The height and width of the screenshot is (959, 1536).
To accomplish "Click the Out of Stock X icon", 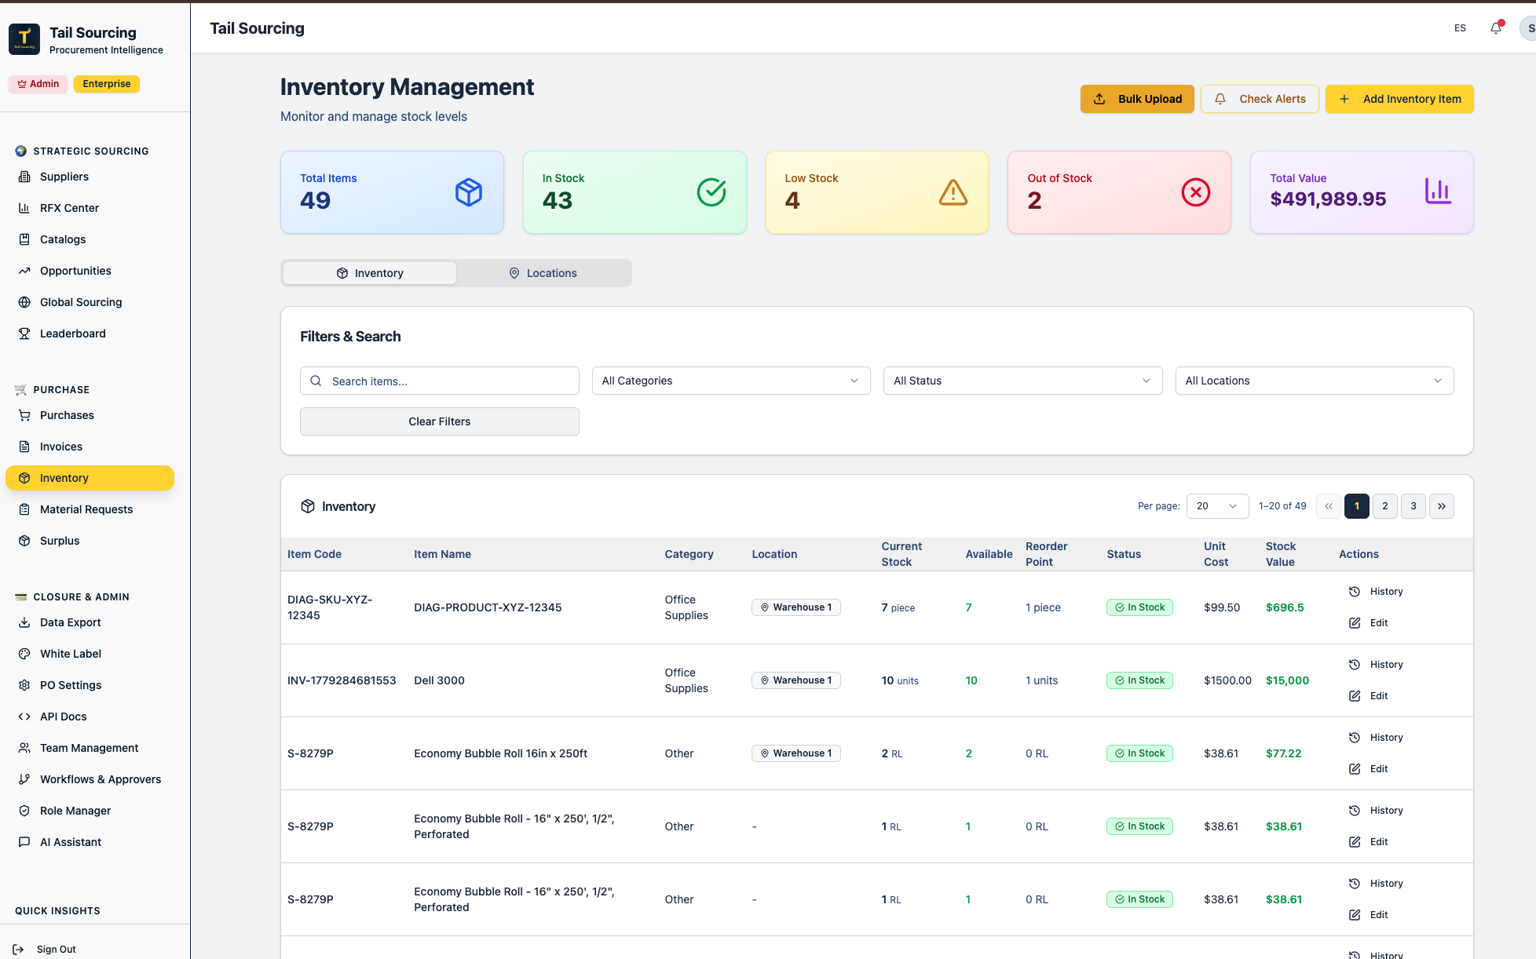I will click(1196, 192).
